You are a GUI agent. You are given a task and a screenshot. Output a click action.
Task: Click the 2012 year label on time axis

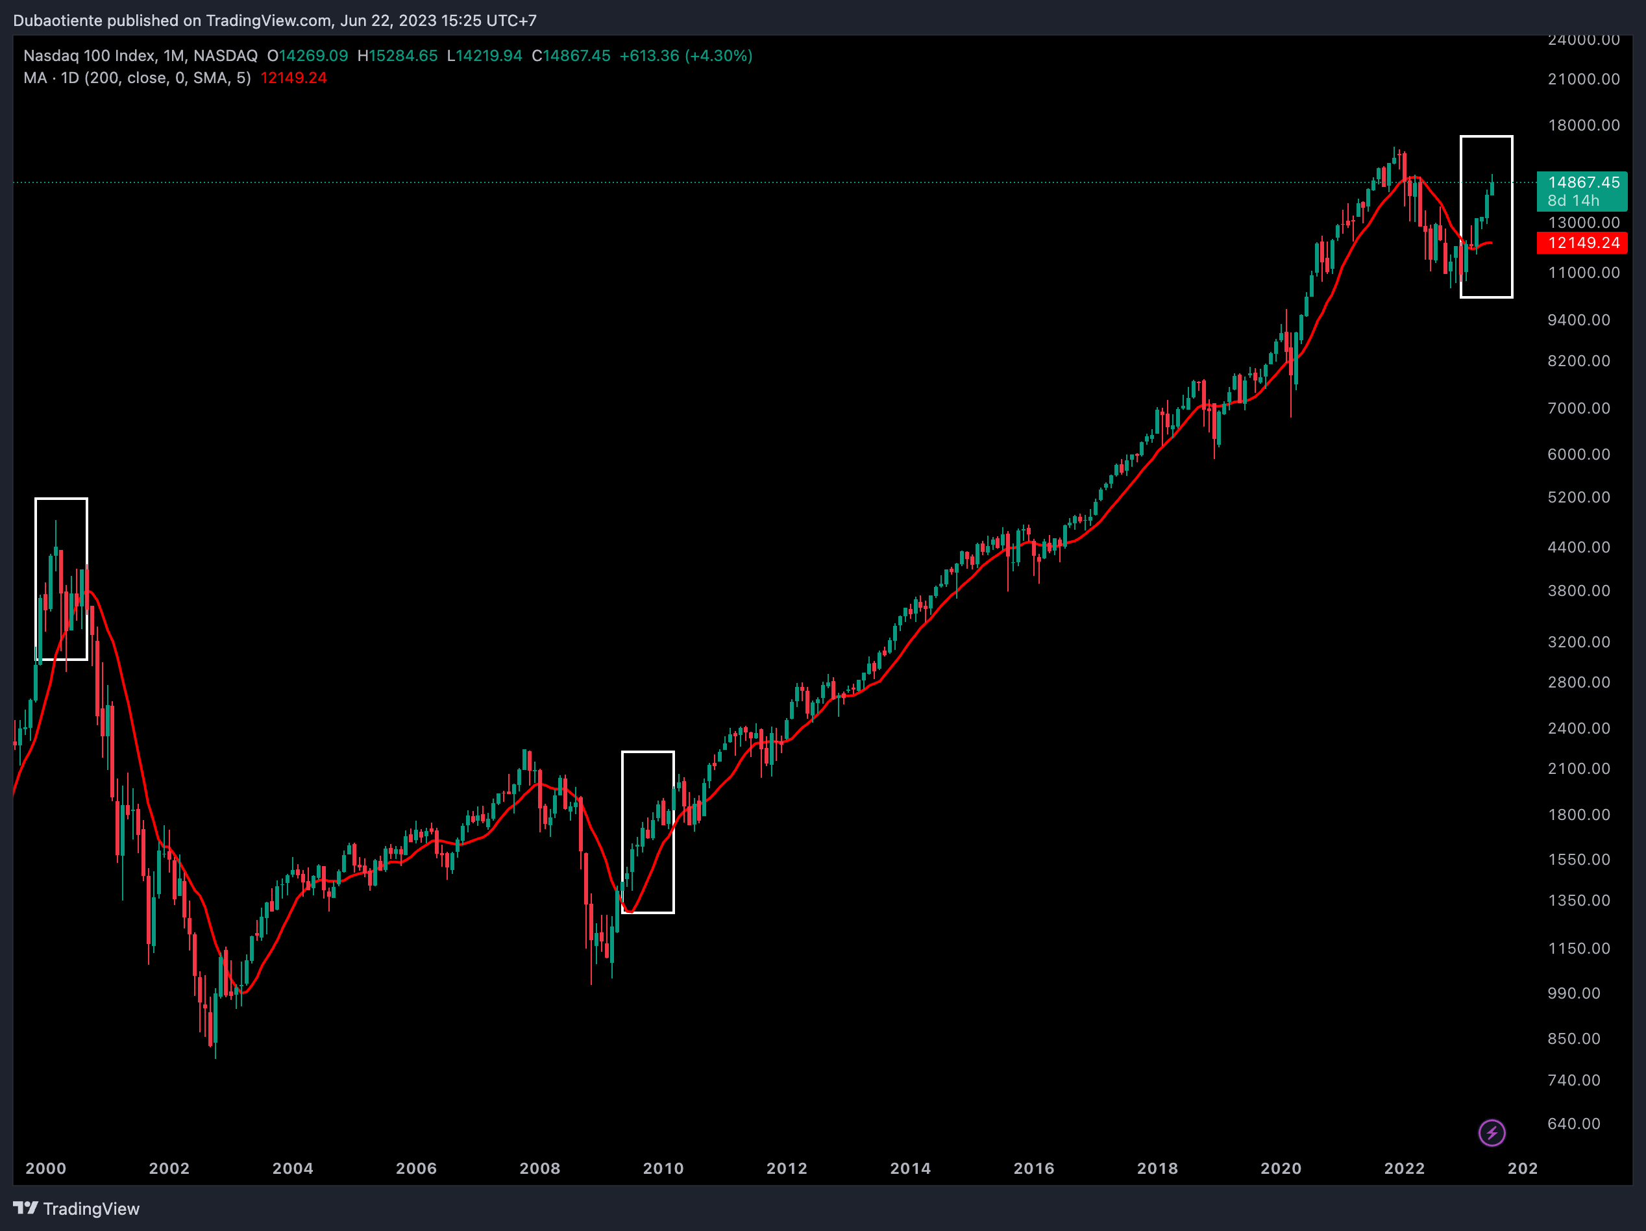787,1169
